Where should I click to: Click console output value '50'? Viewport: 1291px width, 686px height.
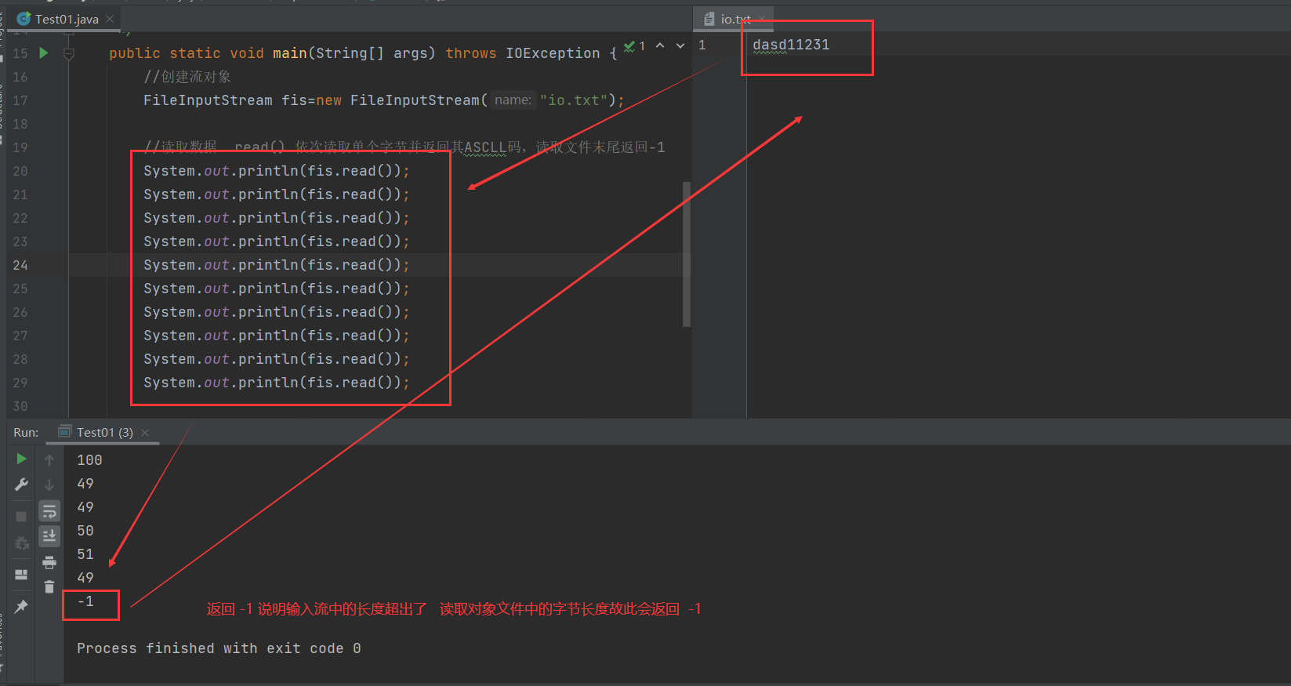pos(85,531)
